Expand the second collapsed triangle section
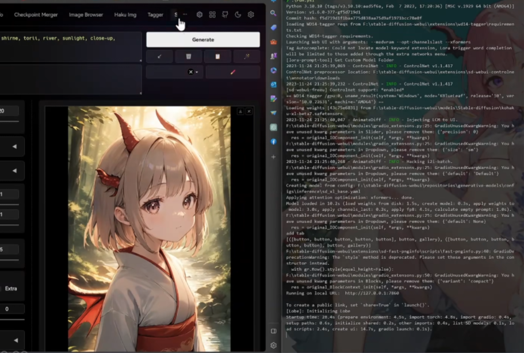The image size is (524, 353). click(x=14, y=171)
